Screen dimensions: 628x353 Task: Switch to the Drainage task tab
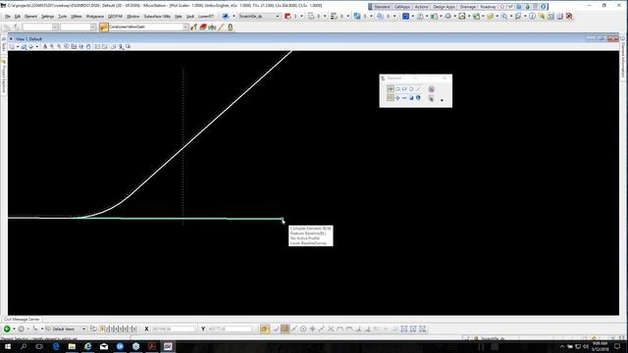[467, 7]
